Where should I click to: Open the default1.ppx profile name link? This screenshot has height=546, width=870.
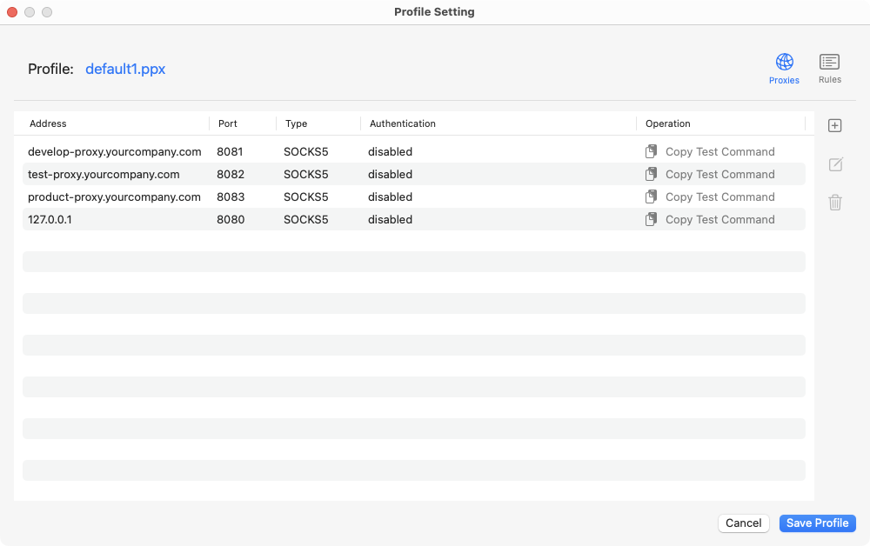pyautogui.click(x=125, y=69)
